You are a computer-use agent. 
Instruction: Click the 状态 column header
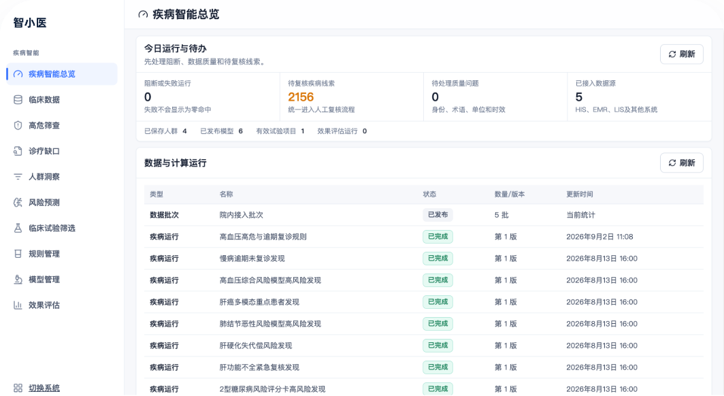429,195
